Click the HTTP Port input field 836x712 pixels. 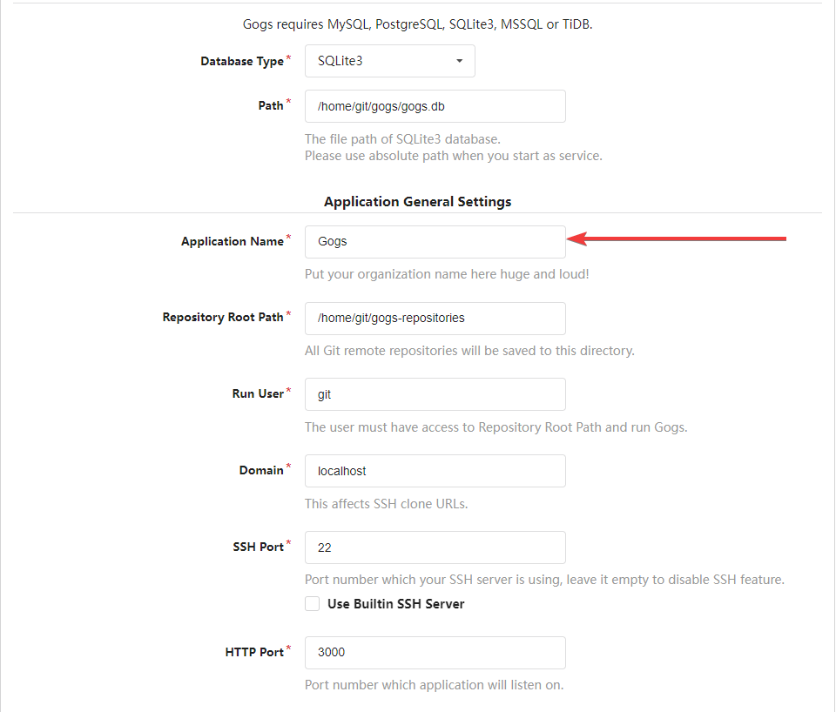coord(435,652)
